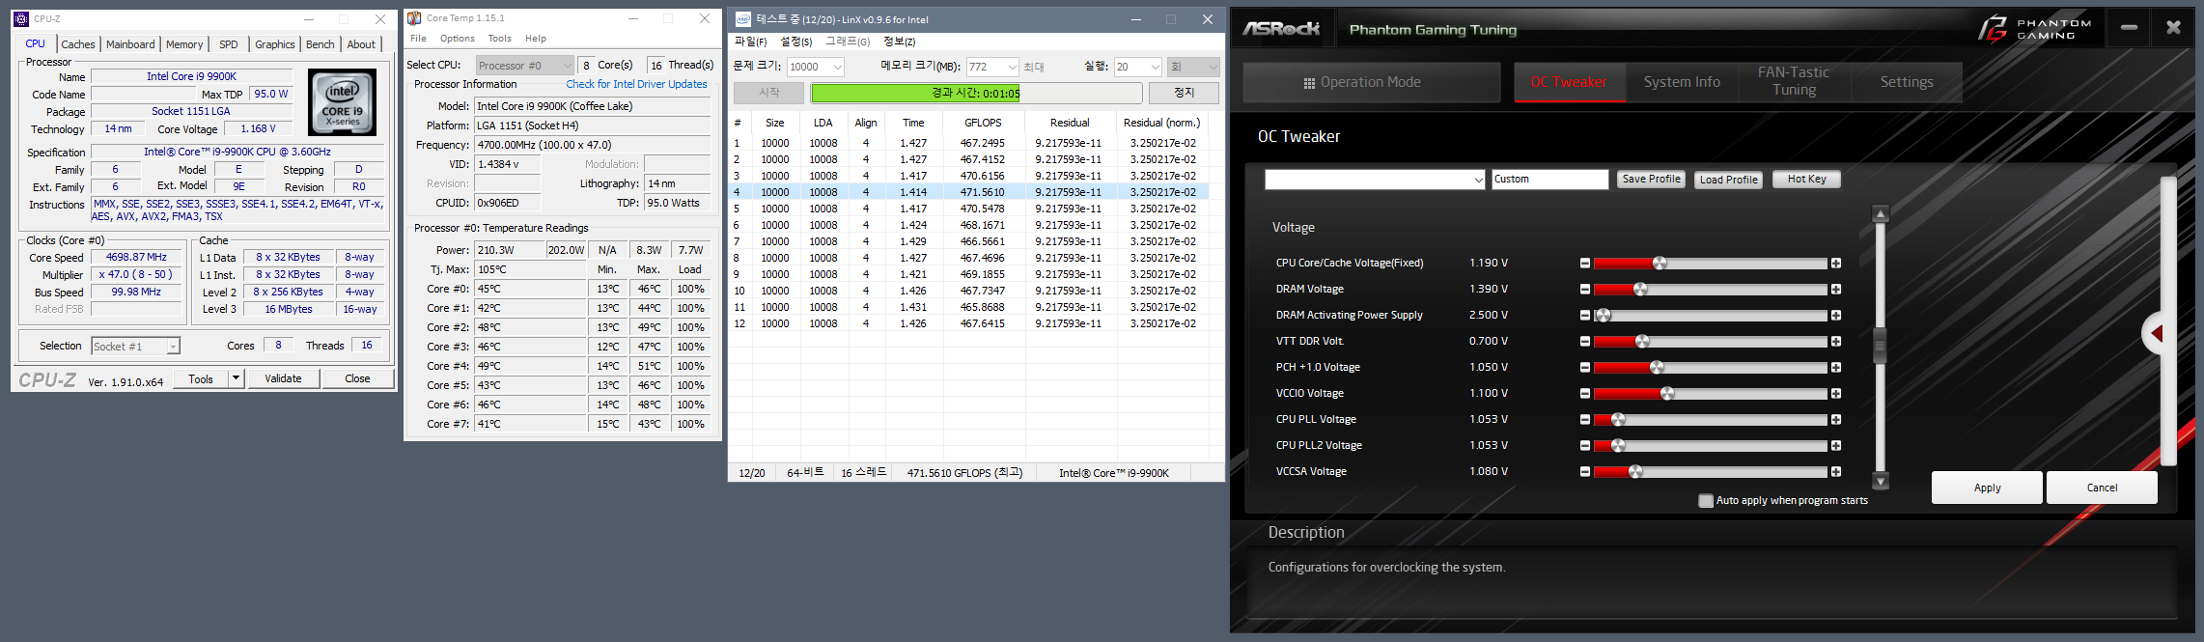Open the 설정(S) menu in LinX

(x=795, y=42)
